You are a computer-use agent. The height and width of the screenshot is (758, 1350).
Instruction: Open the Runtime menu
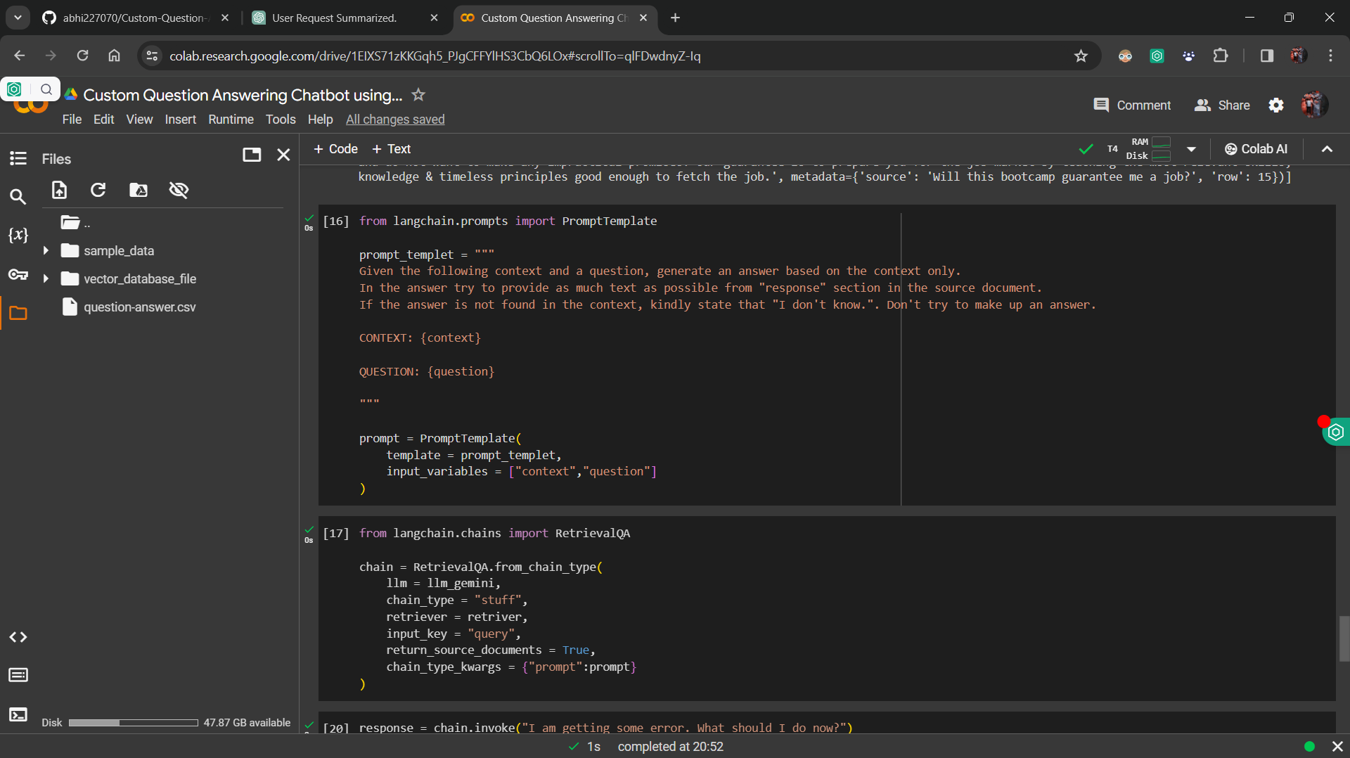(x=231, y=120)
